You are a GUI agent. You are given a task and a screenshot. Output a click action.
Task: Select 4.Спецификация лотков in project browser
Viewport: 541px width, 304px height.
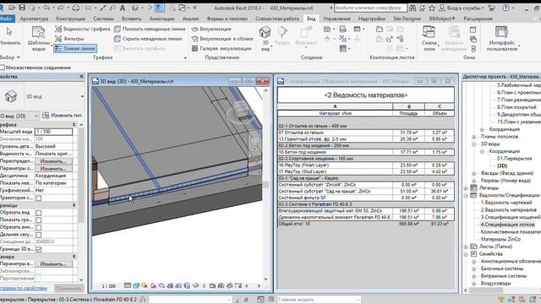coord(507,225)
